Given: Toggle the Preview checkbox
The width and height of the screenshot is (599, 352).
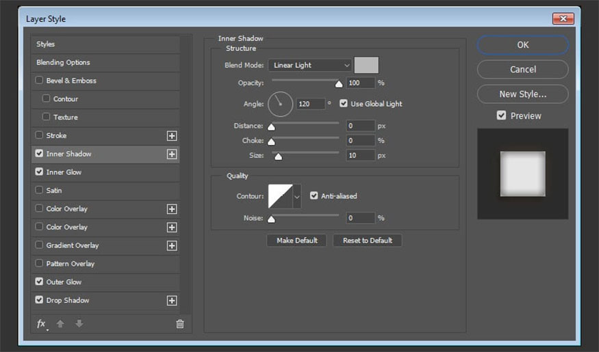Looking at the screenshot, I should click(502, 116).
